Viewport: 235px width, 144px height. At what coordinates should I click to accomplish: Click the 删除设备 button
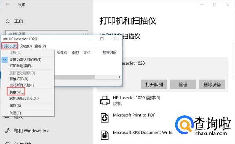[x=212, y=84]
